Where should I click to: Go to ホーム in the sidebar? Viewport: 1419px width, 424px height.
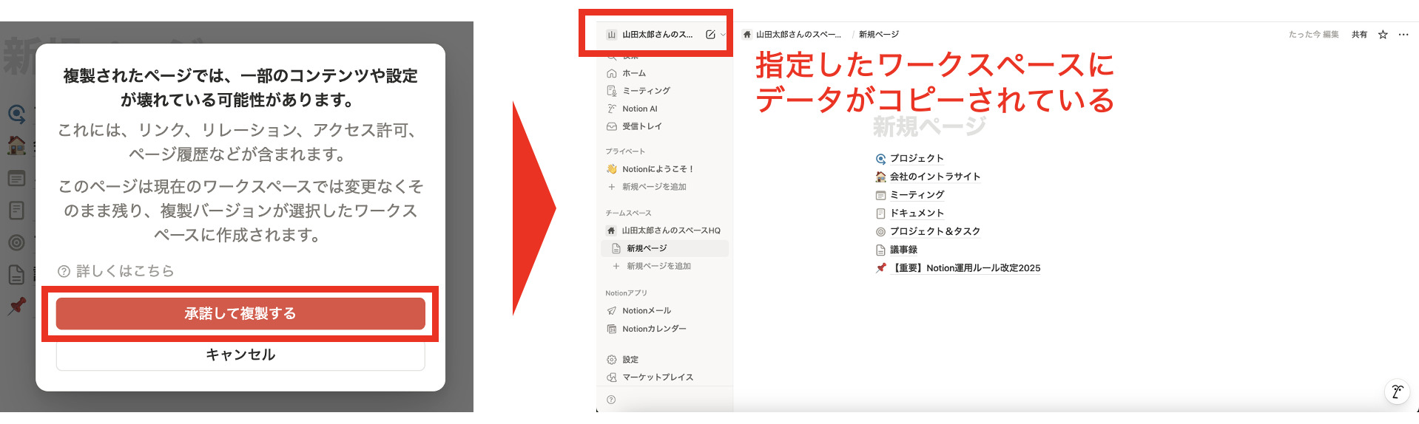[x=664, y=73]
